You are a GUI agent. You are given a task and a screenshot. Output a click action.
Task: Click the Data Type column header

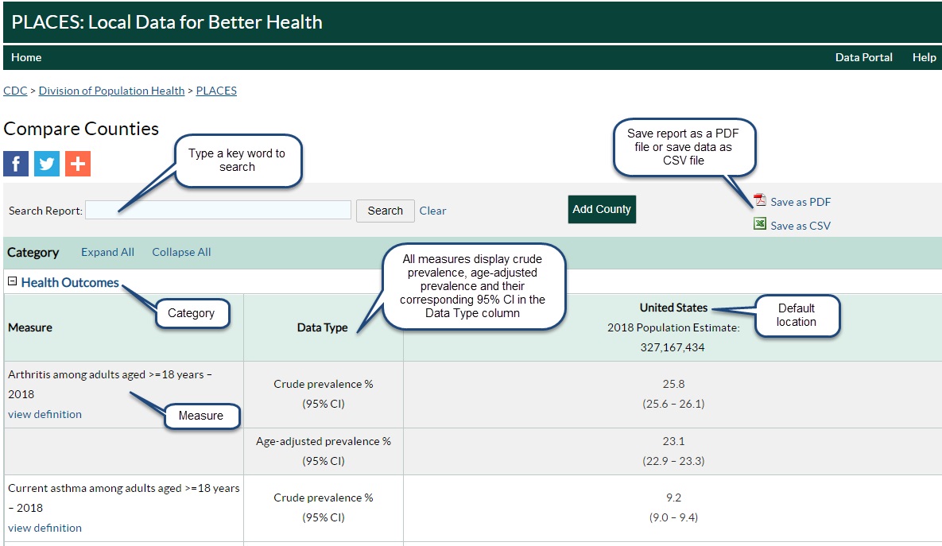click(x=323, y=327)
